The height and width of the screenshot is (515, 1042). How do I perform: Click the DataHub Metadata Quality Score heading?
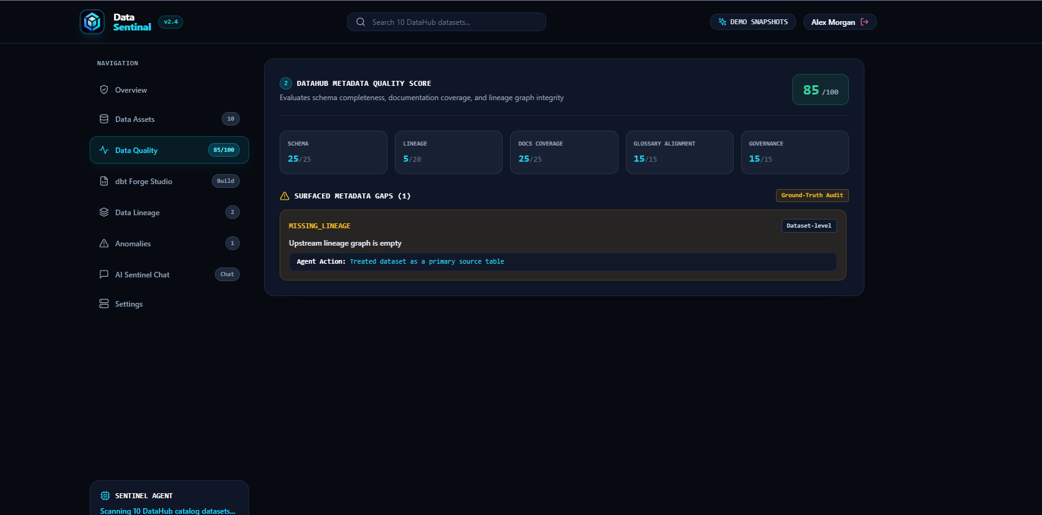364,83
